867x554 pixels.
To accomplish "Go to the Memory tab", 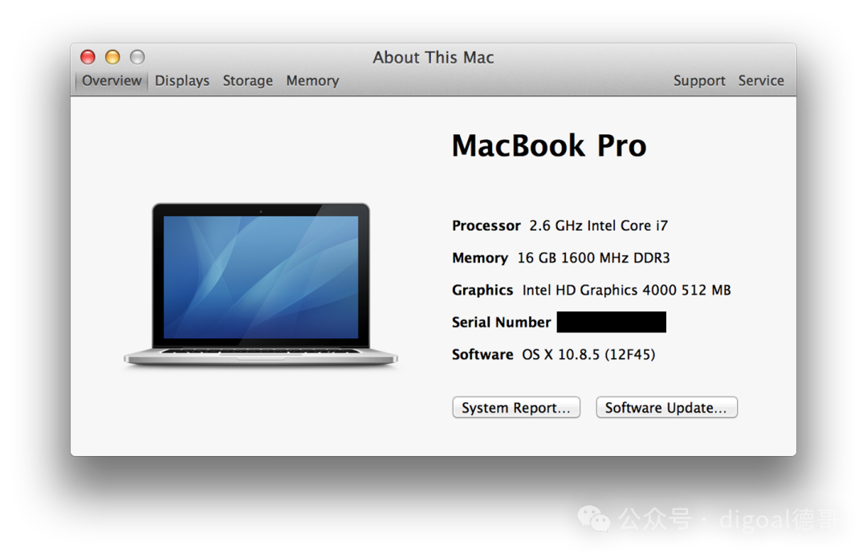I will [x=312, y=81].
